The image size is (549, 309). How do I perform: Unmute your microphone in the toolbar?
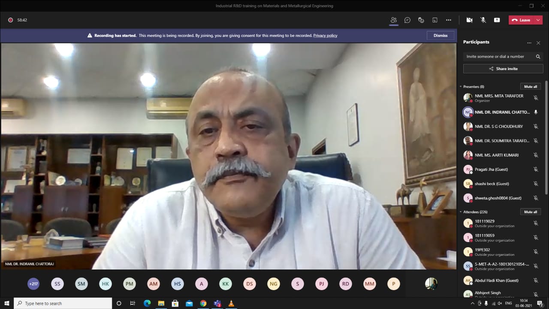coord(483,20)
